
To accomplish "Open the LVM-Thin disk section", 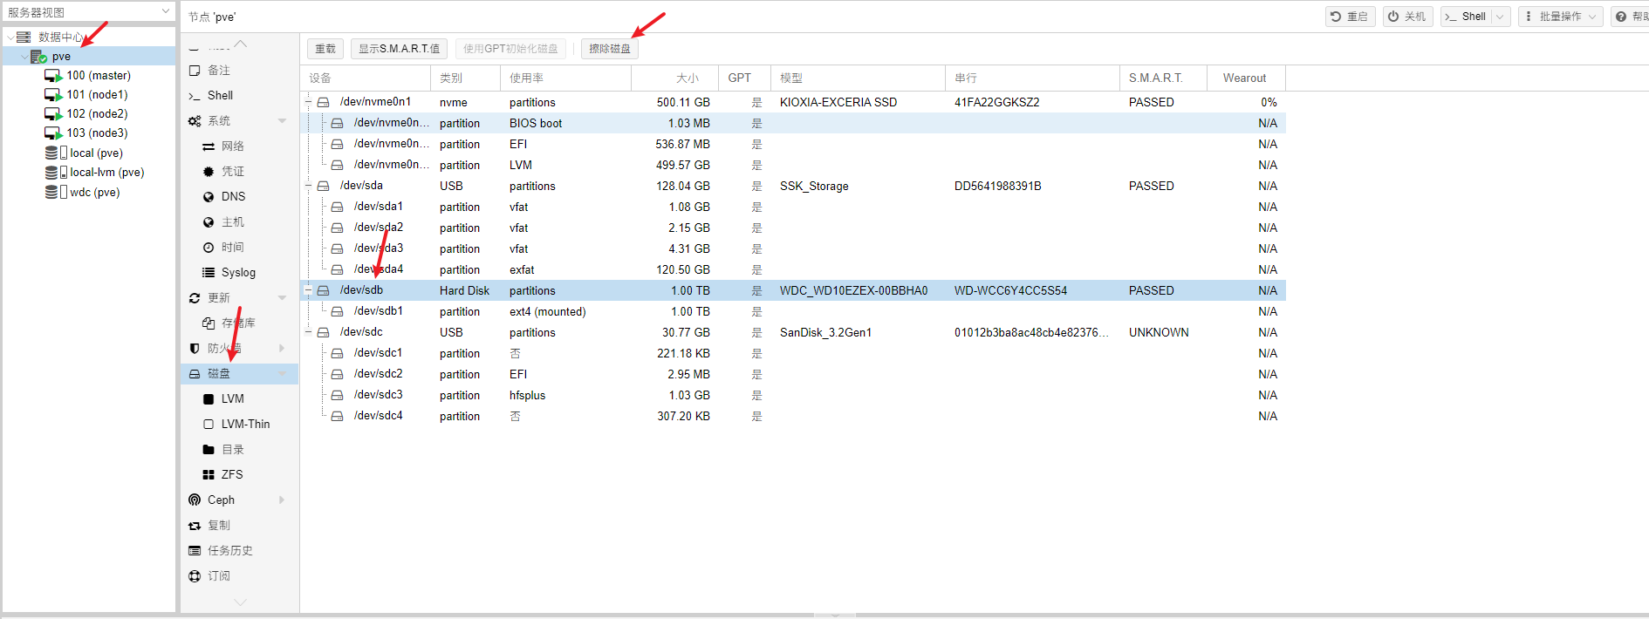I will pyautogui.click(x=245, y=425).
